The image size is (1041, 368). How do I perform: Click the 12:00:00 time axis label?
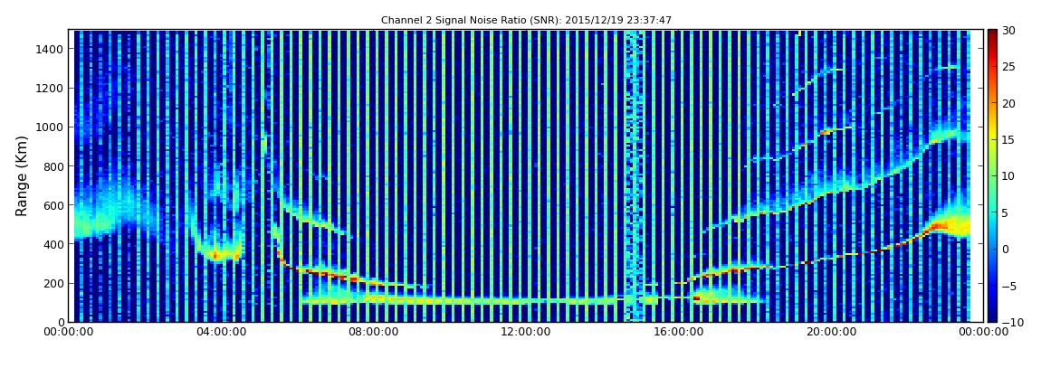(x=526, y=333)
